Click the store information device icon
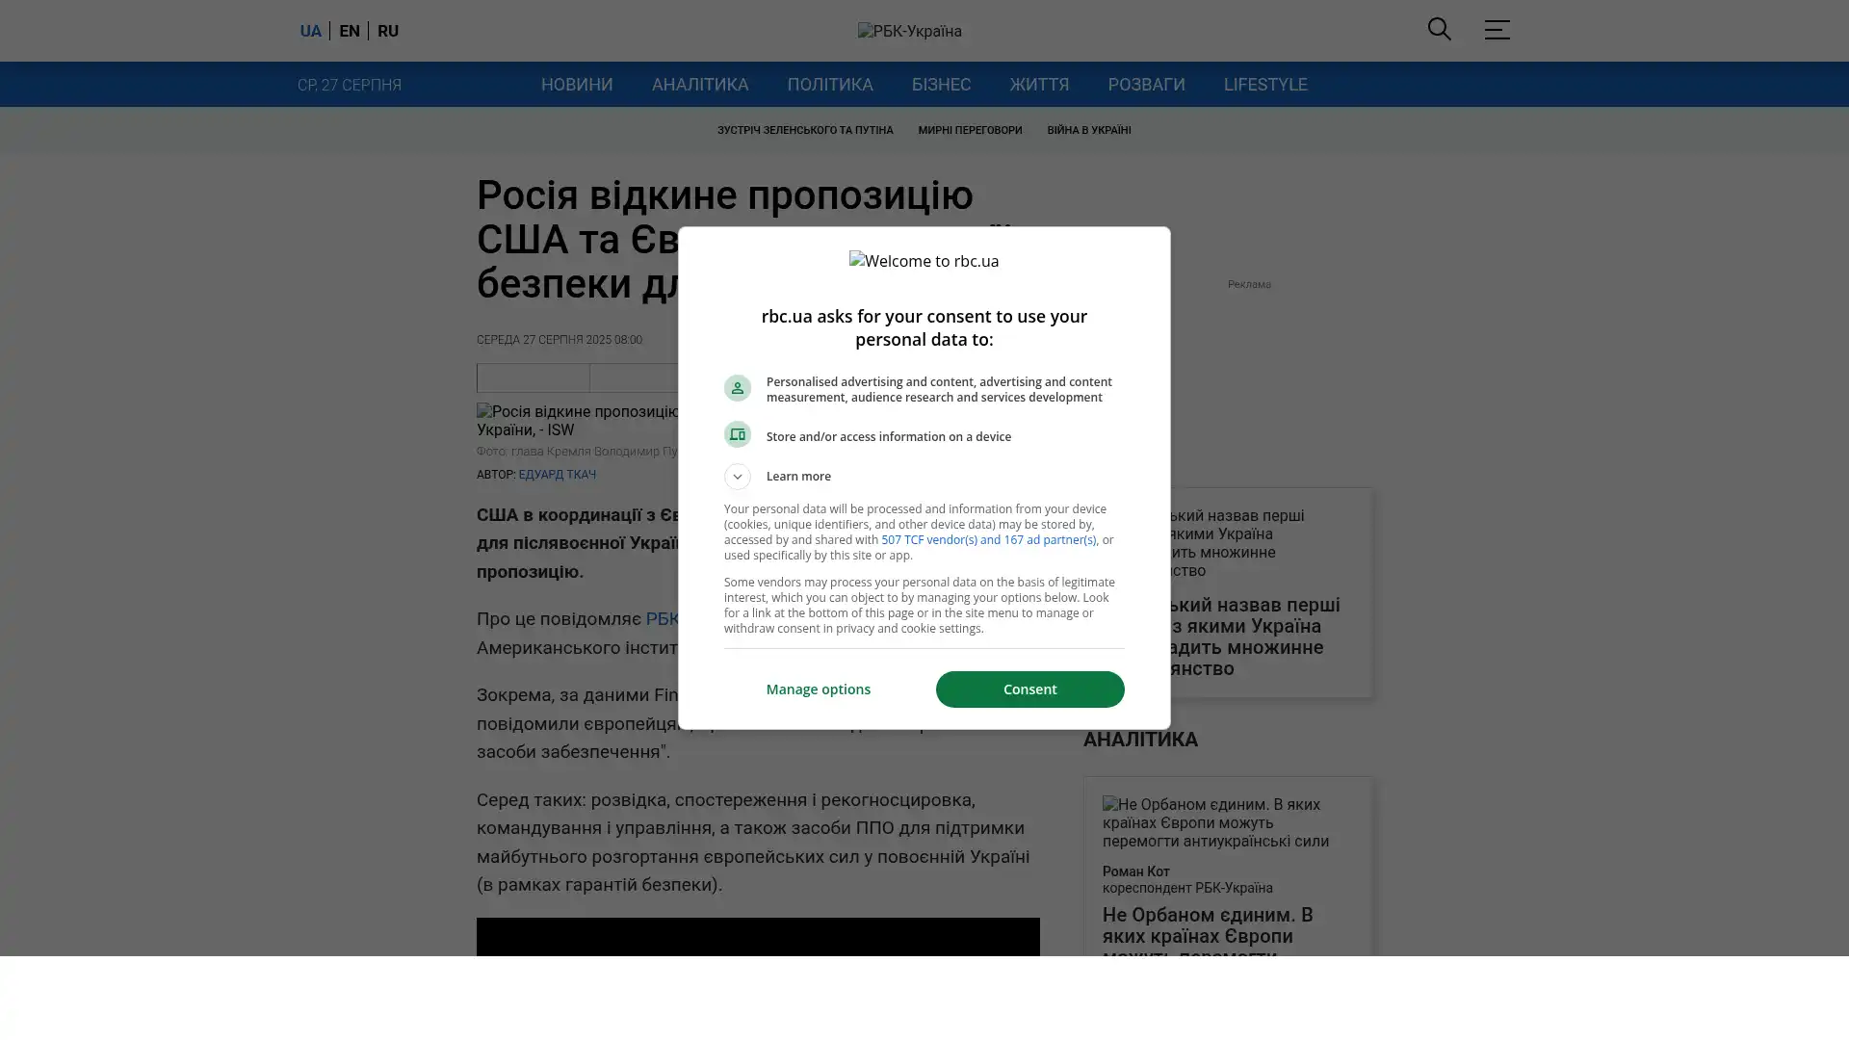This screenshot has width=1849, height=1040. tap(737, 434)
